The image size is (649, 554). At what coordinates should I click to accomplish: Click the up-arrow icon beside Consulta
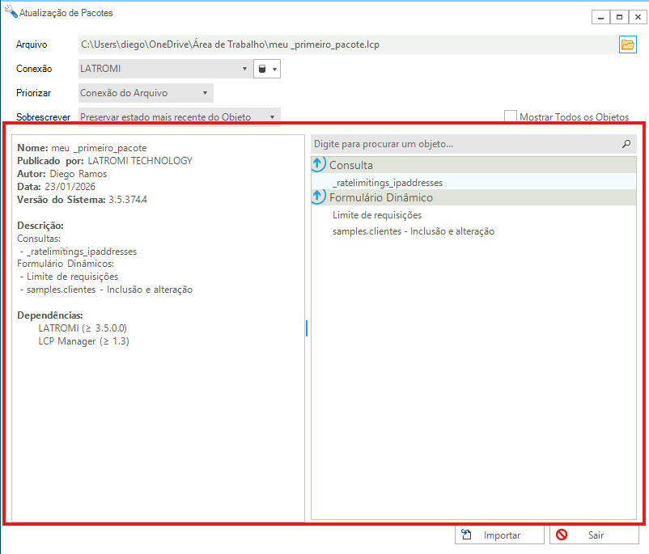[319, 165]
